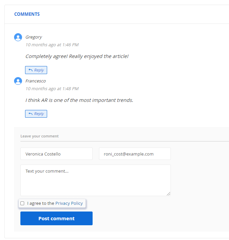Image resolution: width=229 pixels, height=240 pixels.
Task: Click the 'Leave your comment' label
Action: coord(39,136)
